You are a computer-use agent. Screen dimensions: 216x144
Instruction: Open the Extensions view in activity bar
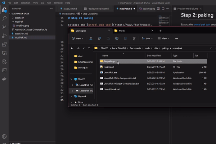pos(4,45)
